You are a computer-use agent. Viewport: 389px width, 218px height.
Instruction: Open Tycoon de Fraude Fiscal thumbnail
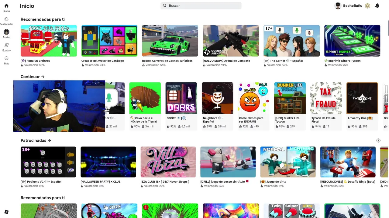click(x=326, y=98)
